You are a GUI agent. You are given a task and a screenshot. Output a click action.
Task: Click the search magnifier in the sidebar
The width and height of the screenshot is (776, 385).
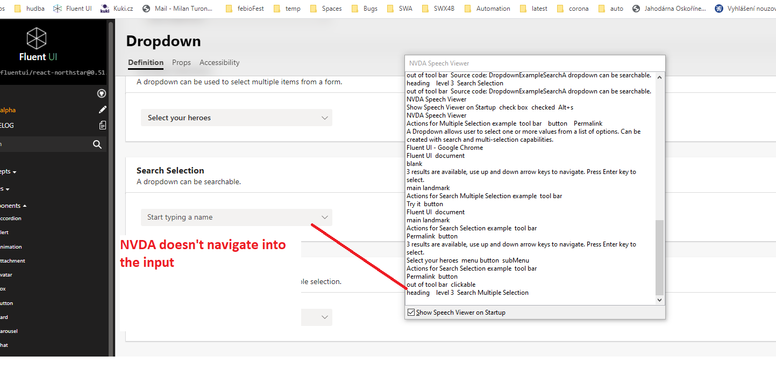(97, 144)
